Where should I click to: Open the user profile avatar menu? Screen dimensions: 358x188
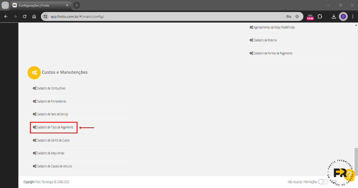coord(343,16)
